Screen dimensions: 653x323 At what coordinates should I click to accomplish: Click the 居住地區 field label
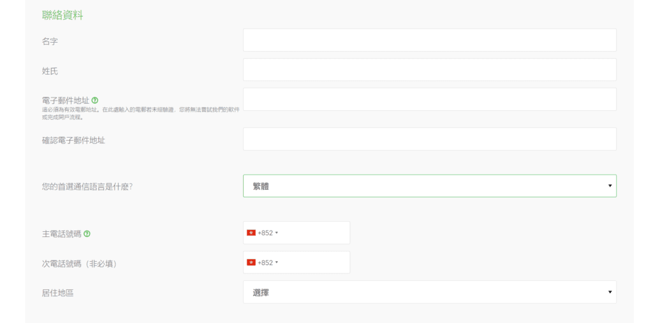(x=58, y=293)
